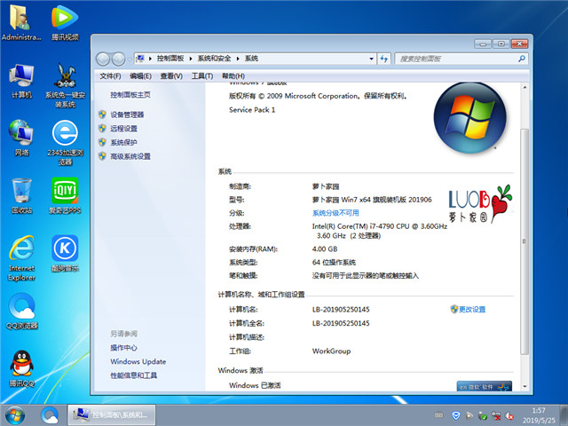Go back with the Back arrow button
The image size is (568, 426).
click(x=103, y=59)
